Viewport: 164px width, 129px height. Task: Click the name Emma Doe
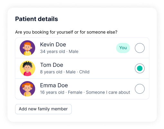54,86
